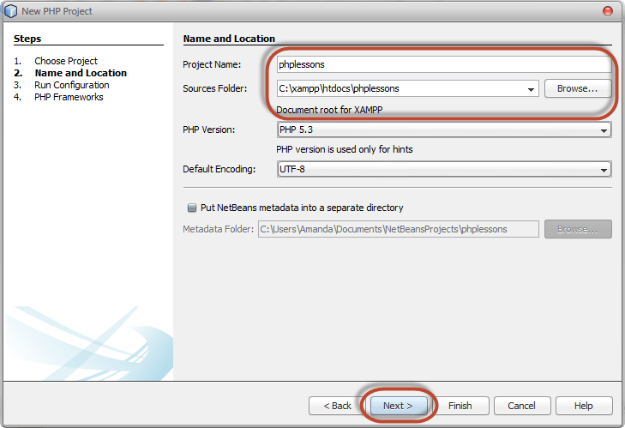Open the Default Encoding dropdown

[443, 170]
